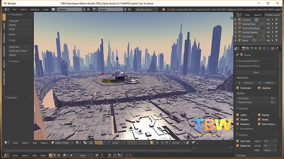The width and height of the screenshot is (284, 159).
Task: Open the AA Samples 8x dropdown
Action: pyautogui.click(x=270, y=145)
